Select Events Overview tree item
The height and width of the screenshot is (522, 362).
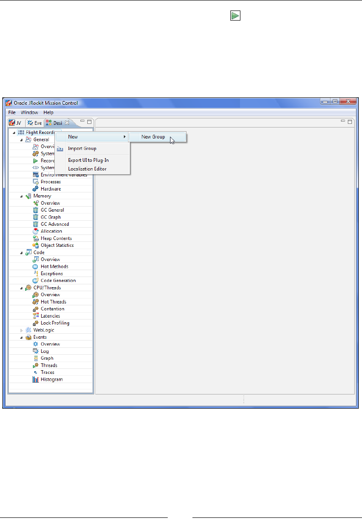pyautogui.click(x=50, y=344)
